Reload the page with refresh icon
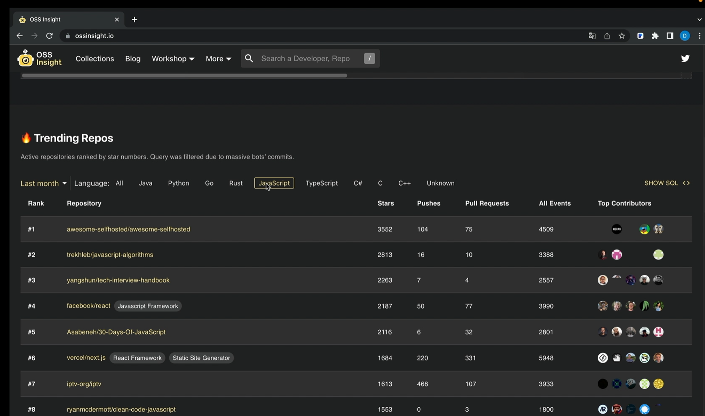The height and width of the screenshot is (416, 705). 49,36
